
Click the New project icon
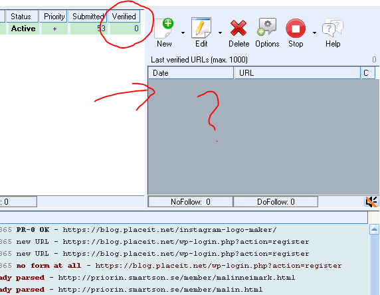164,29
